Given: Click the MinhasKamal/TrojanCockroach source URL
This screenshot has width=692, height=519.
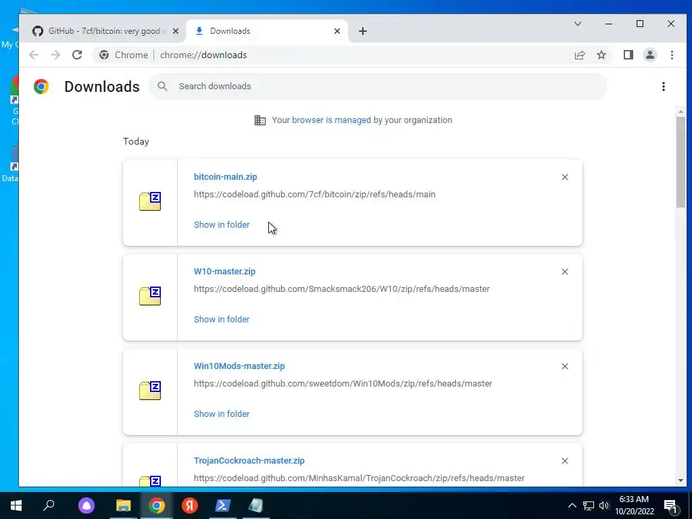Looking at the screenshot, I should [359, 478].
